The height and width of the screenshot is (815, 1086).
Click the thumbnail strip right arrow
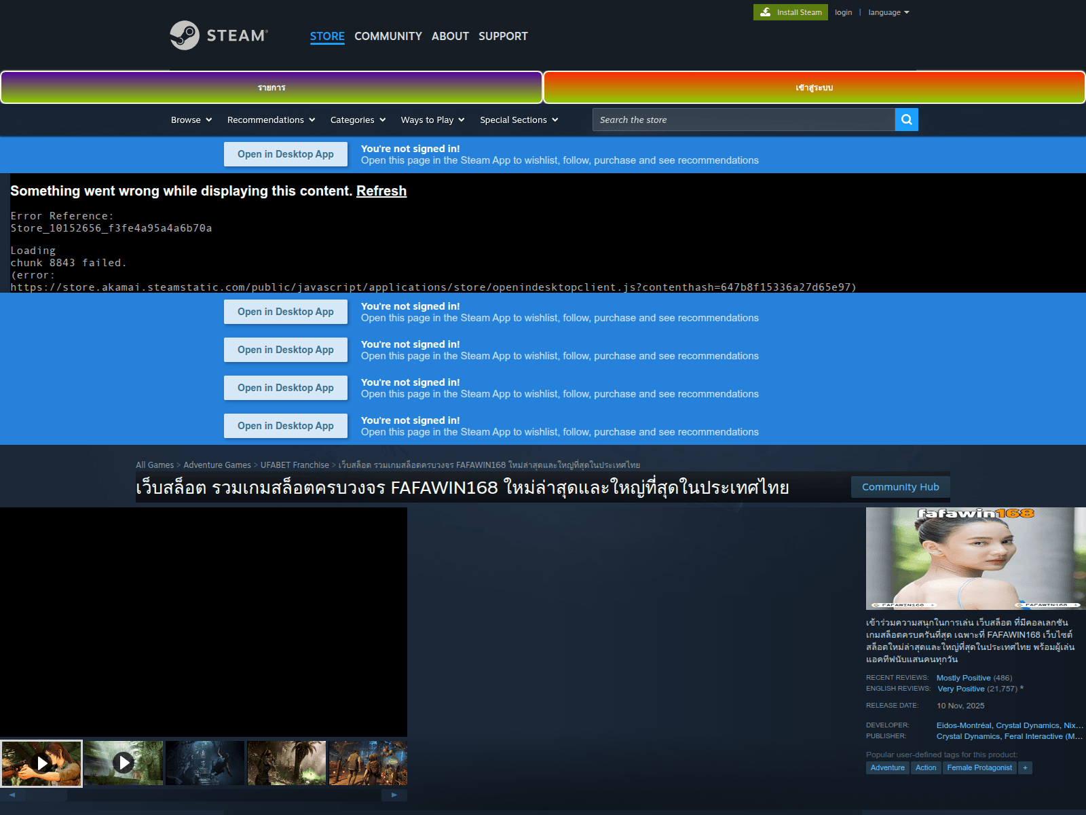coord(394,795)
